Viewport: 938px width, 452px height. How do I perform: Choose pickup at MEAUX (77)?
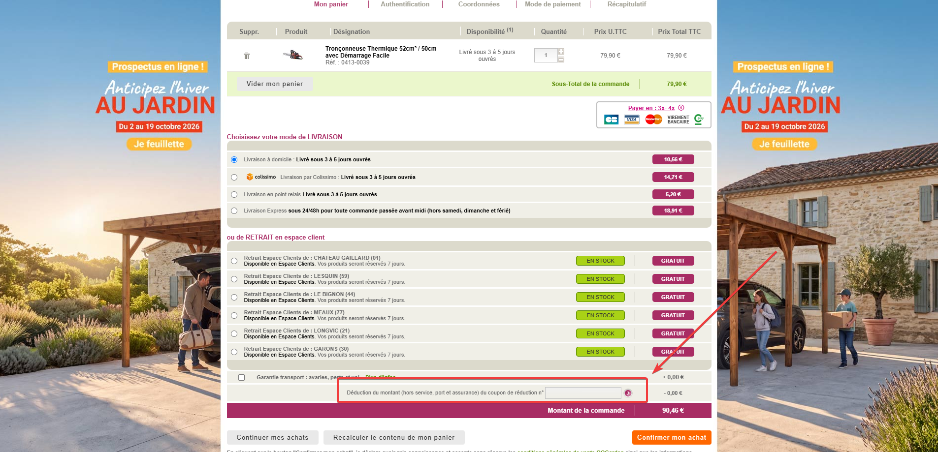click(x=234, y=315)
